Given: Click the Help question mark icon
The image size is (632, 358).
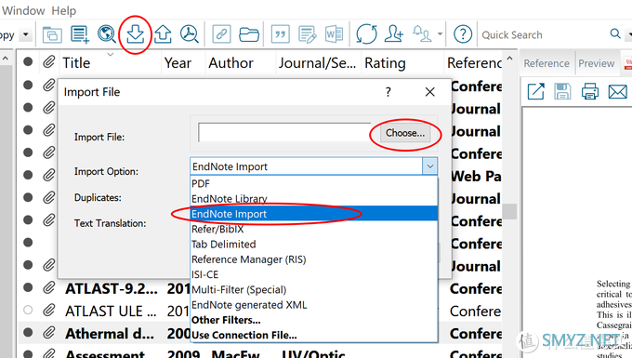Looking at the screenshot, I should (x=463, y=34).
